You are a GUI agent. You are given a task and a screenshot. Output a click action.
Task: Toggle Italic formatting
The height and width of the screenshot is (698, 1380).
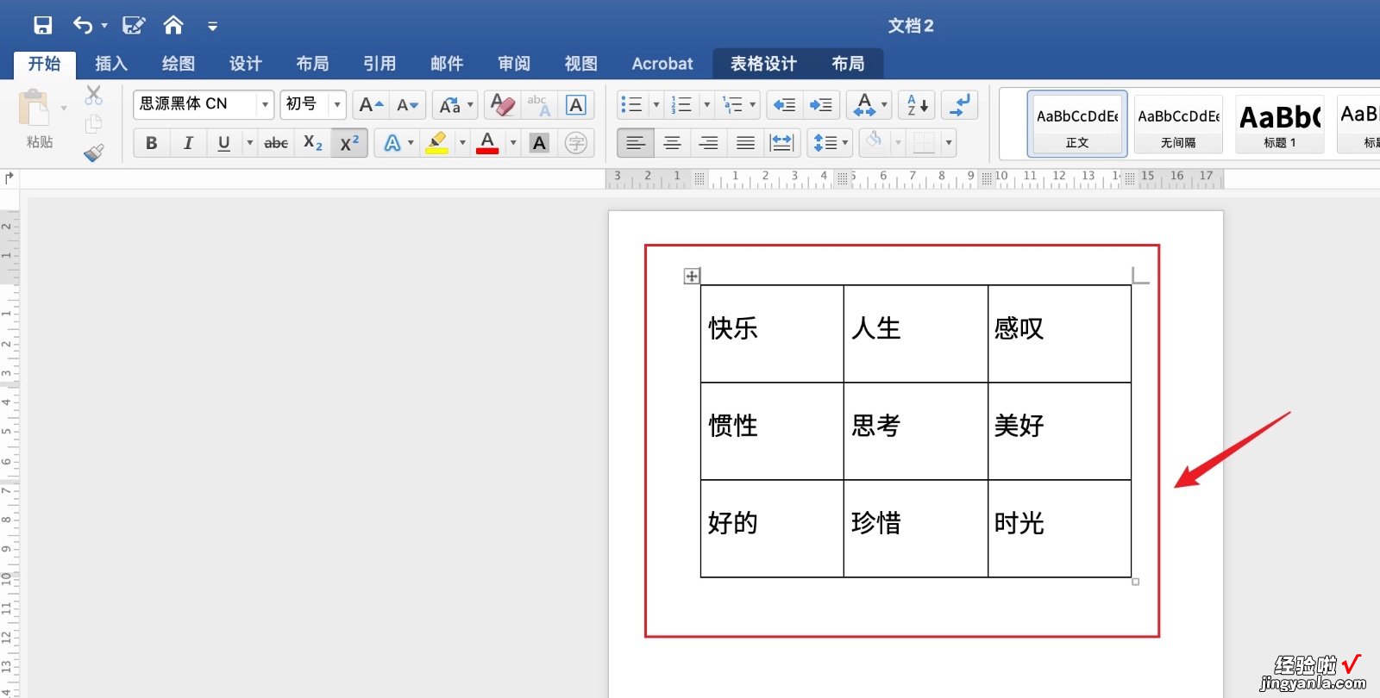188,143
